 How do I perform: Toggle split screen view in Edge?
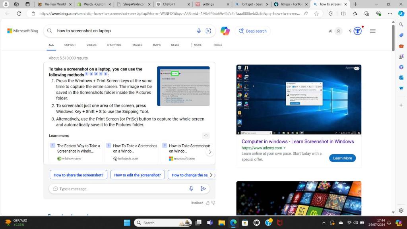pyautogui.click(x=343, y=13)
